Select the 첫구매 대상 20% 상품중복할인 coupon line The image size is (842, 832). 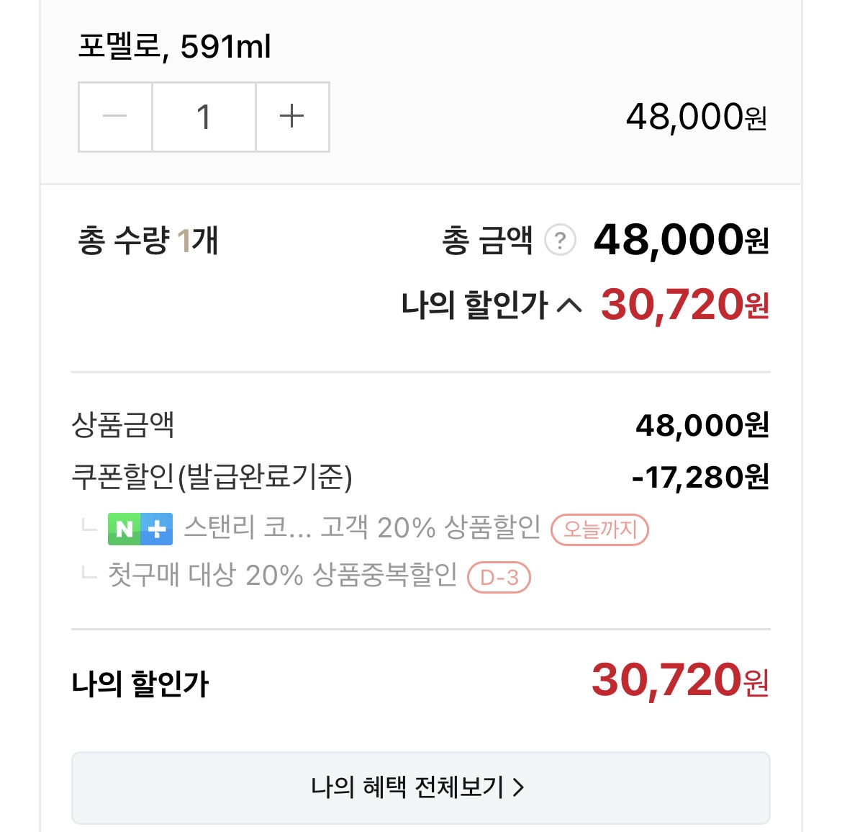coord(282,576)
